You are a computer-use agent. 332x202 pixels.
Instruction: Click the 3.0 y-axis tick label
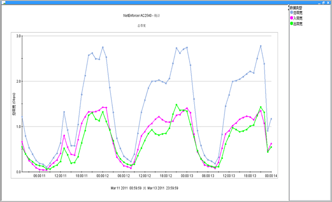click(18, 36)
